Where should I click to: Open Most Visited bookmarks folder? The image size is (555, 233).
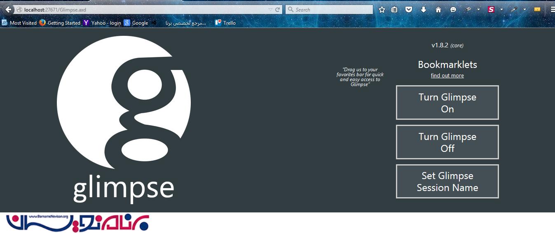pyautogui.click(x=19, y=23)
